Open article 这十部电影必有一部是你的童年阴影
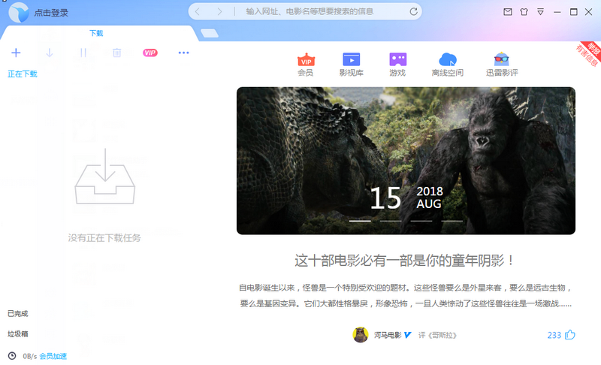Screen dimensions: 601x365 405,261
